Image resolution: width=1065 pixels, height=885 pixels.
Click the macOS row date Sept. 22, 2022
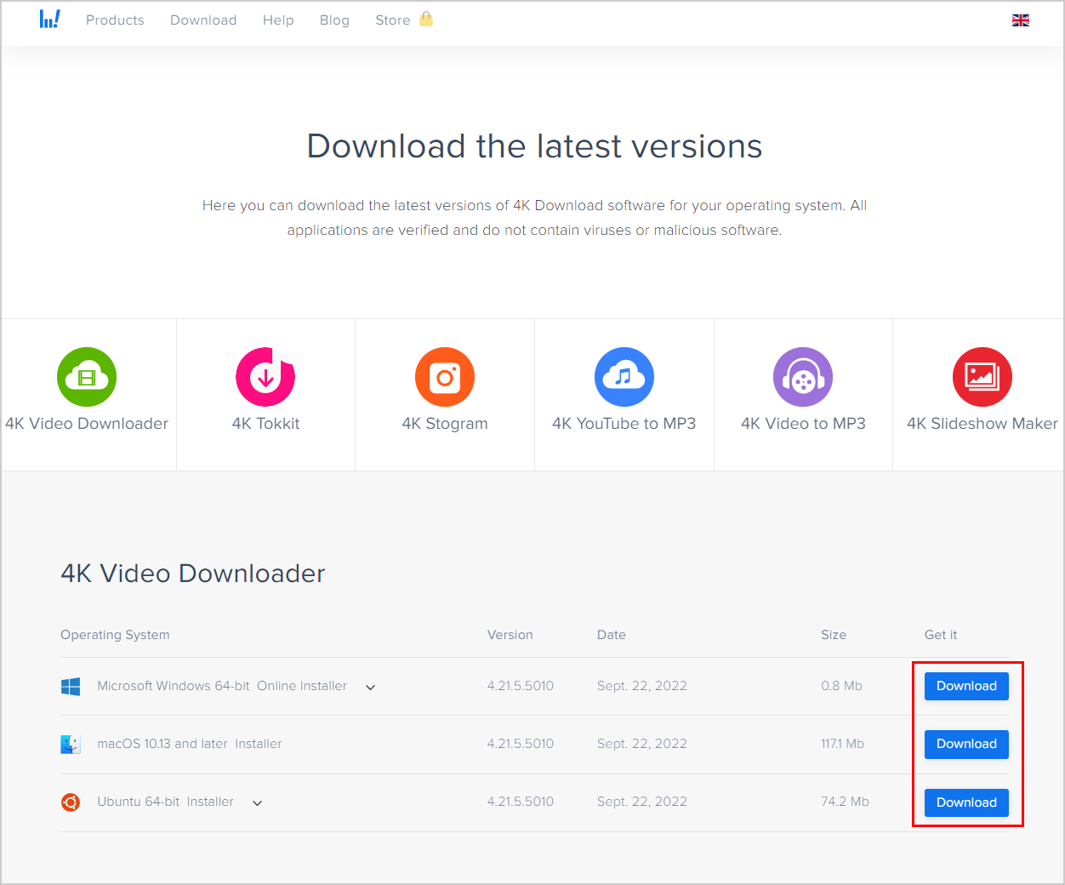point(642,744)
